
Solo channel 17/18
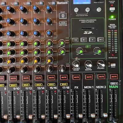click(x=64, y=84)
